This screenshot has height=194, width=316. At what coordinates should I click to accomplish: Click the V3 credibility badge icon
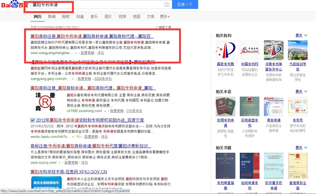point(78,137)
